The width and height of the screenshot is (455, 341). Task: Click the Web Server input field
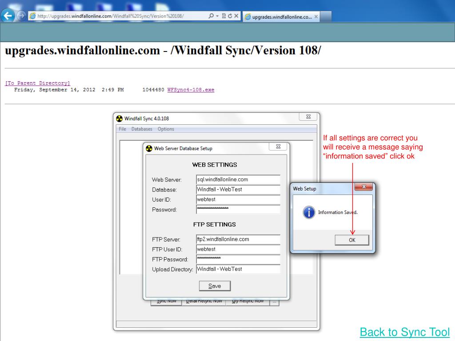click(238, 179)
